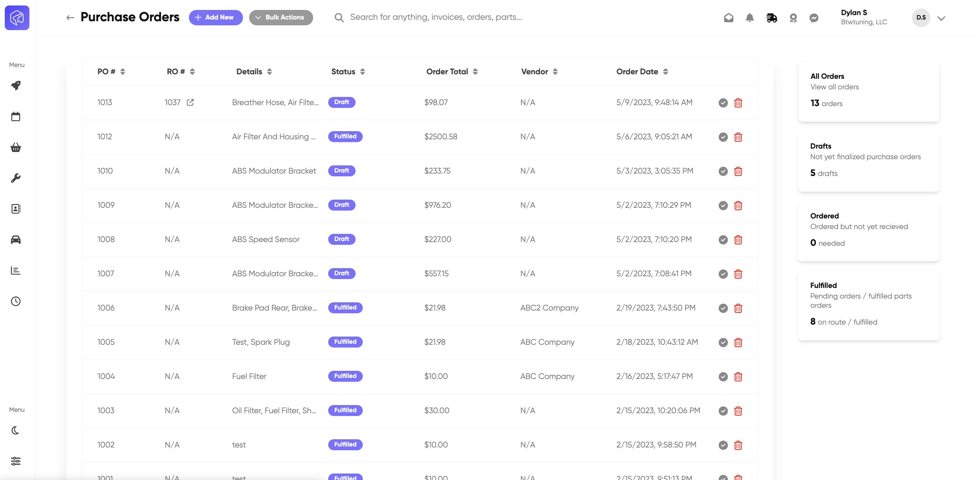
Task: Mark order 1007 complete with check icon
Action: pos(723,274)
